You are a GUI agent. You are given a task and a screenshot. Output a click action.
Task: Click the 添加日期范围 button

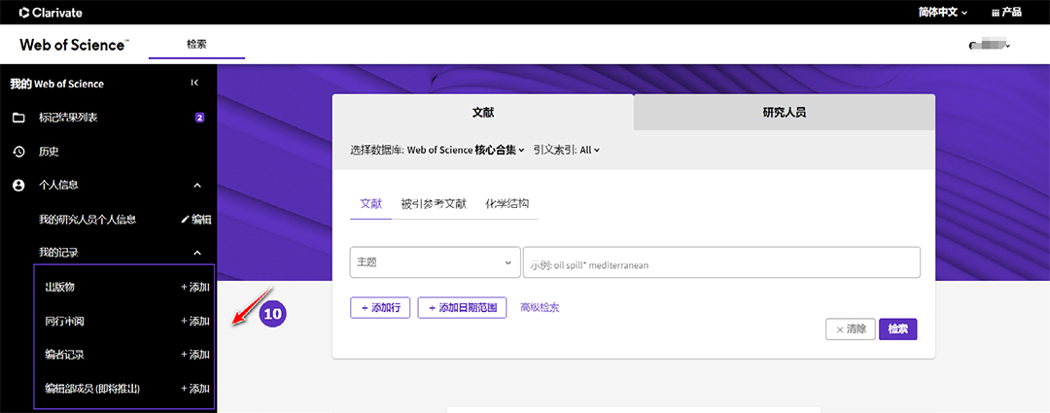[462, 308]
